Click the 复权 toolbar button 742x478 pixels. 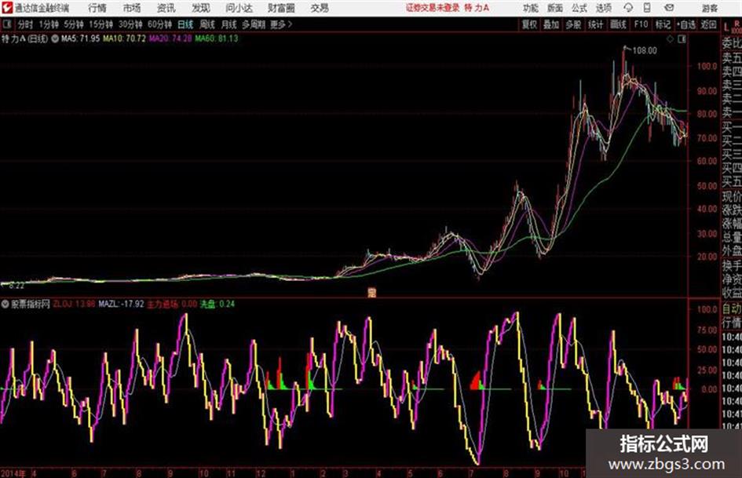pyautogui.click(x=529, y=24)
